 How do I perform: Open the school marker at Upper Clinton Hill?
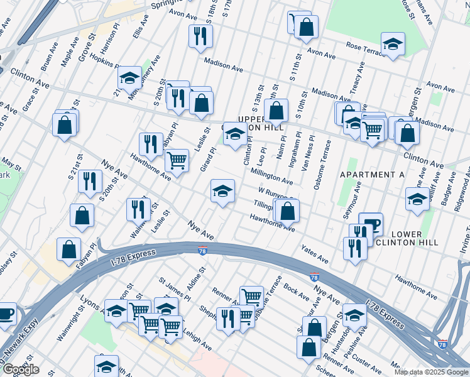tap(235, 136)
